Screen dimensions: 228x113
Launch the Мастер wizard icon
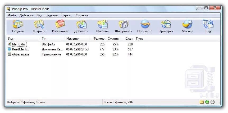point(187,24)
